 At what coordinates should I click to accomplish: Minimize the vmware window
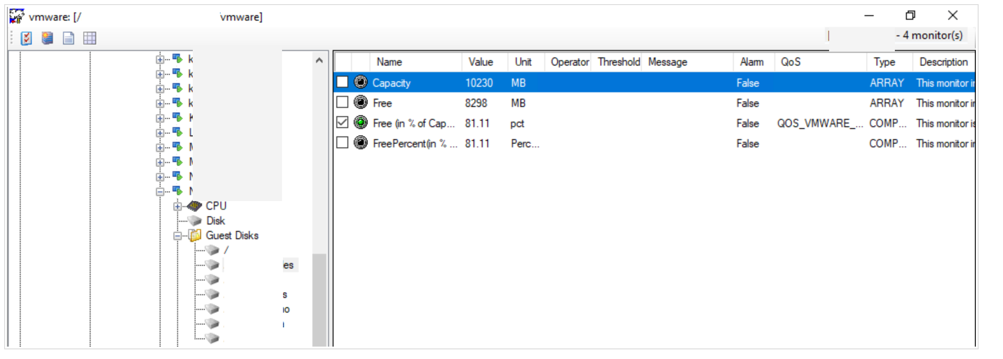869,16
